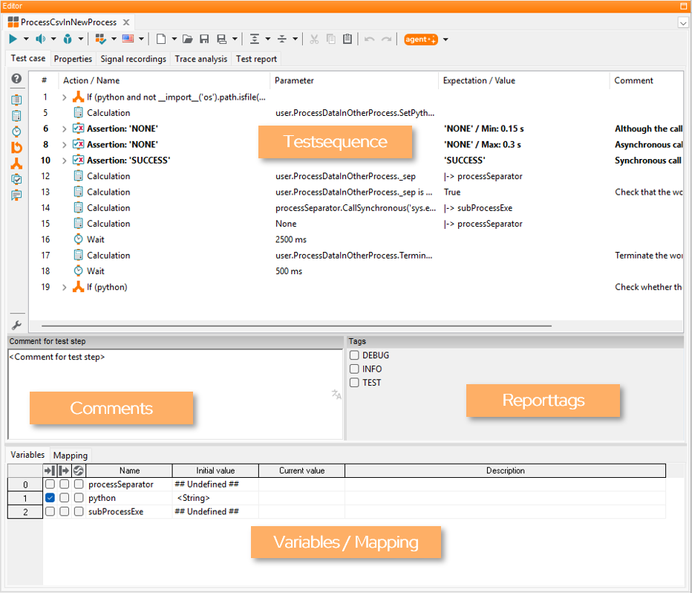Create a new file with blank page icon
The image size is (692, 593).
coord(161,39)
